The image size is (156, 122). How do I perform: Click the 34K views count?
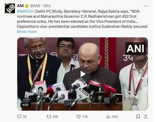(115, 116)
